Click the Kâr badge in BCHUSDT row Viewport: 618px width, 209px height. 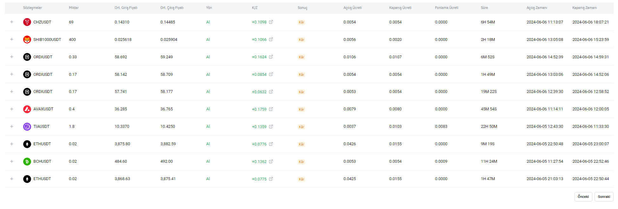[x=301, y=162]
